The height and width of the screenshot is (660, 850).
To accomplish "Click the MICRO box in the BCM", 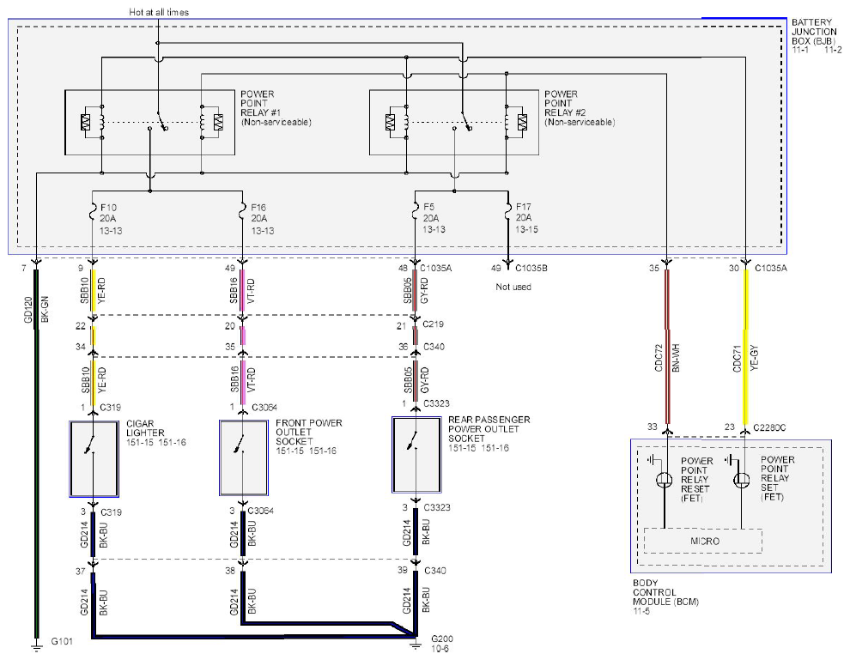I will 703,541.
